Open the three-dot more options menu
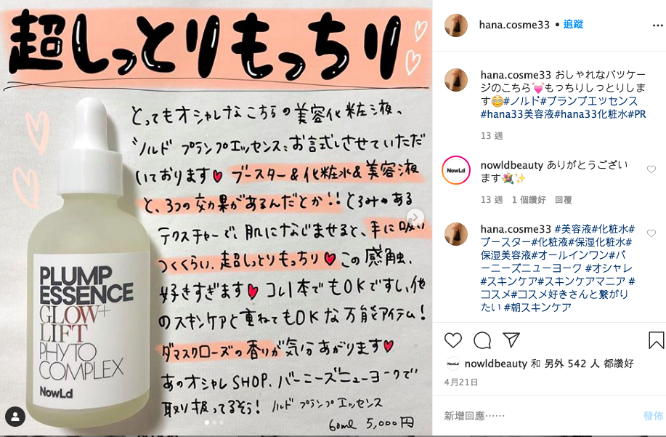 (657, 25)
